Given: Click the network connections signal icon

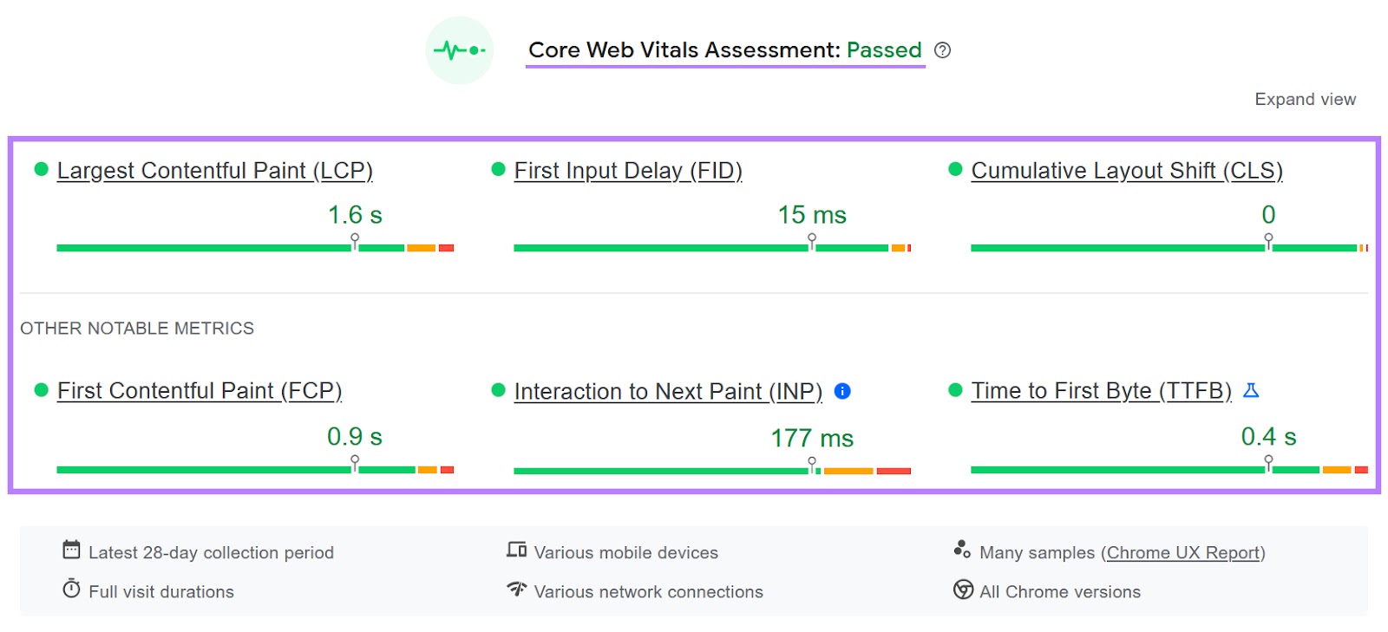Looking at the screenshot, I should [516, 588].
